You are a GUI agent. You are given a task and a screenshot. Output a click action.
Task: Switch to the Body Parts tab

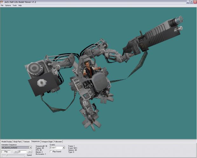point(17,142)
